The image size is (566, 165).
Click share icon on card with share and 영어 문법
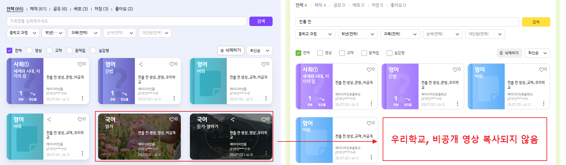pyautogui.click(x=141, y=64)
